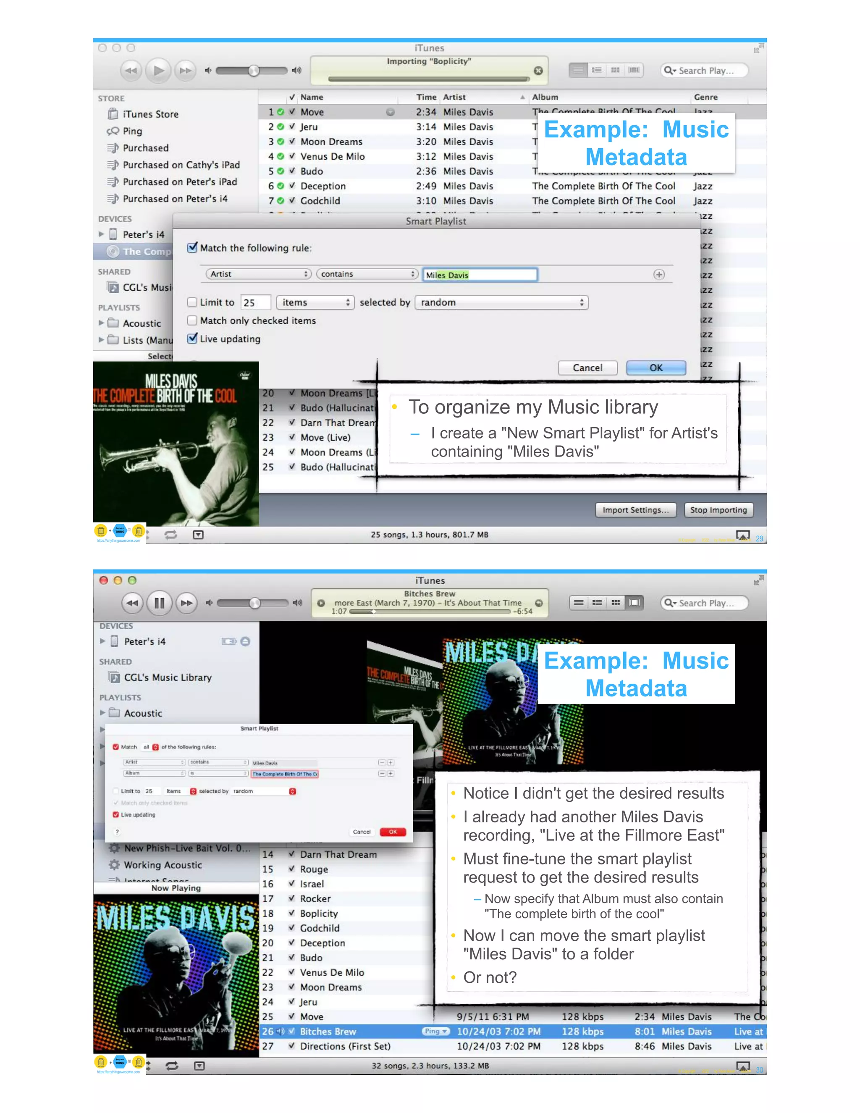Screen dimensions: 860x1113
Task: Click the Ping button on Bitches Brew row
Action: pyautogui.click(x=435, y=1031)
